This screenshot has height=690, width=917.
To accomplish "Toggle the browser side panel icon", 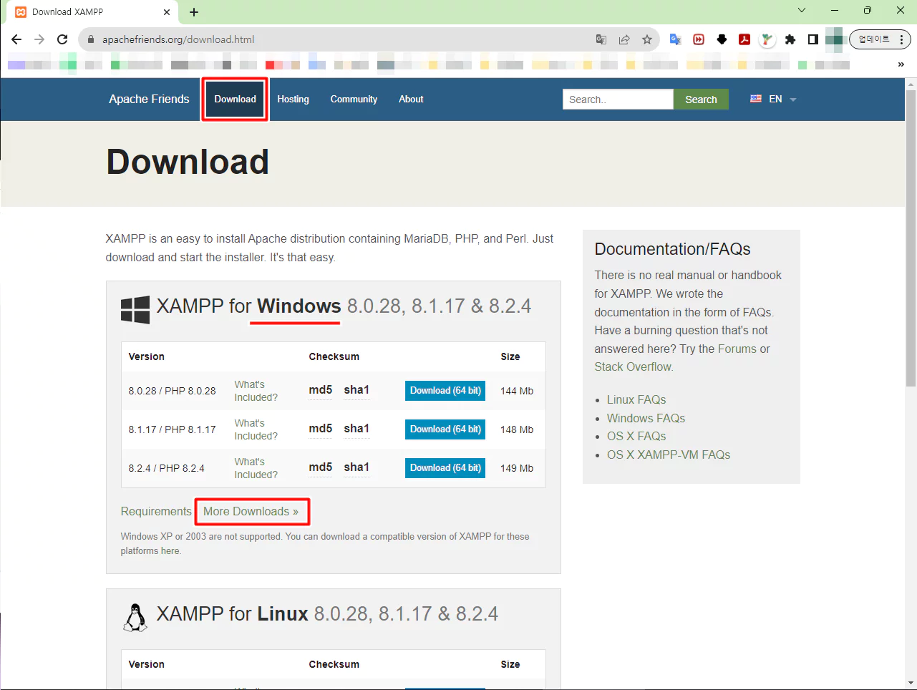I will (813, 39).
